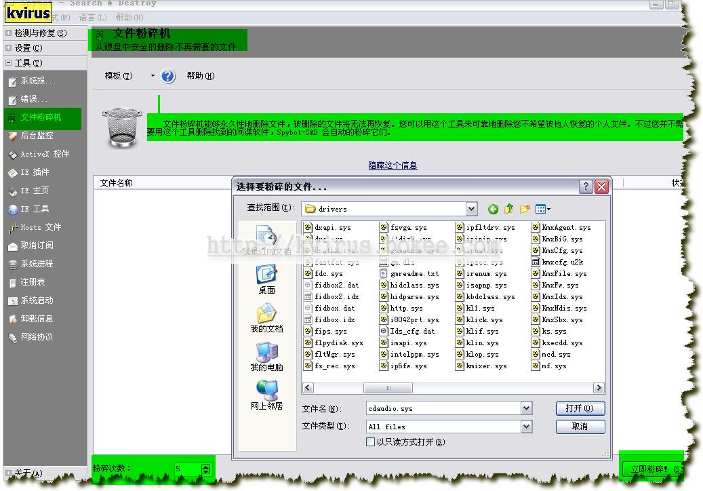Create a new folder icon in dialog

click(525, 209)
